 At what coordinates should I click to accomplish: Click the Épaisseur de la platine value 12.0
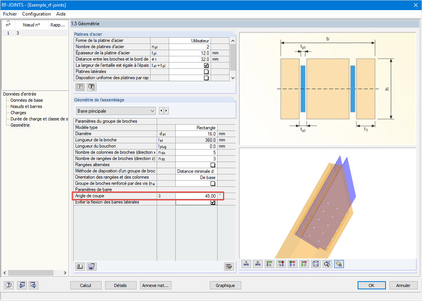tap(190, 53)
